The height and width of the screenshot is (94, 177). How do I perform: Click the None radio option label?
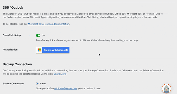[x=43, y=84]
